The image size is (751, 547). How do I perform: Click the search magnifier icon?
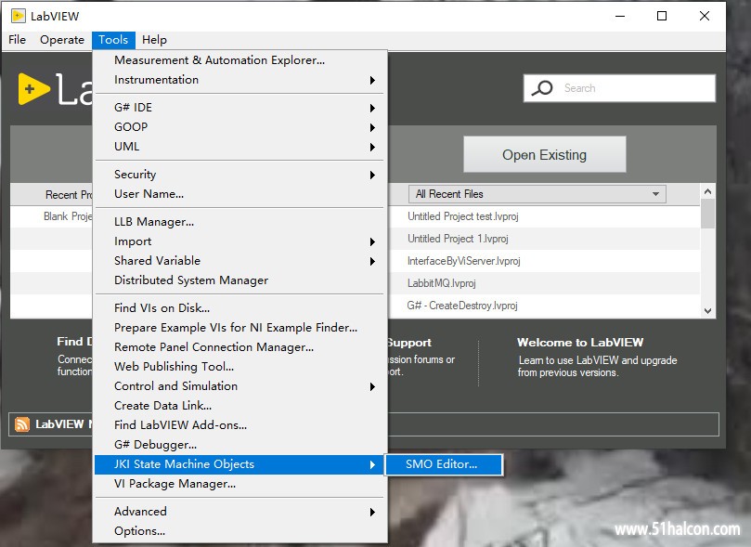[542, 88]
